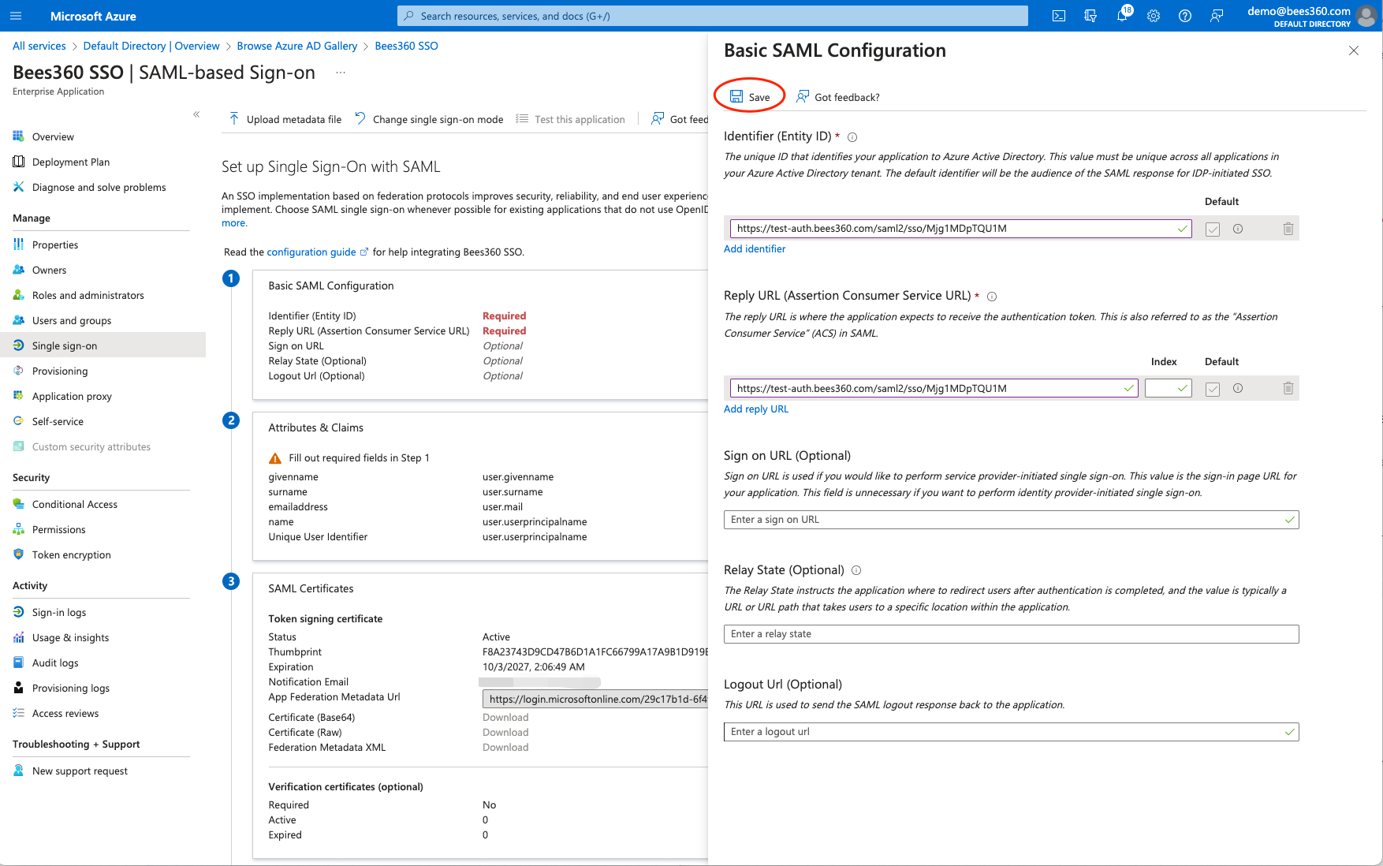Click Got feedback in the SAML panel
The image size is (1383, 866).
pos(837,97)
